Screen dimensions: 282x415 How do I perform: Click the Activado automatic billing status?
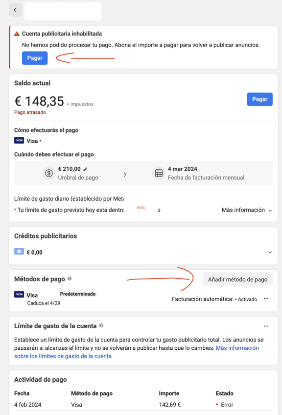pos(246,299)
